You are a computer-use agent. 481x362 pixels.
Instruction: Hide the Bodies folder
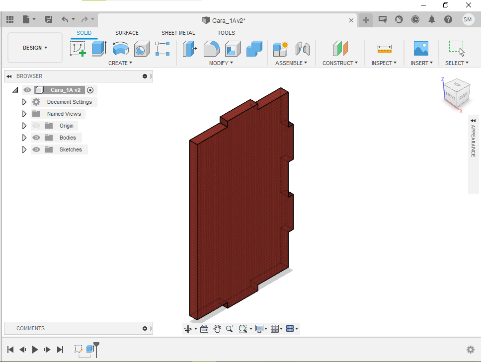point(36,138)
